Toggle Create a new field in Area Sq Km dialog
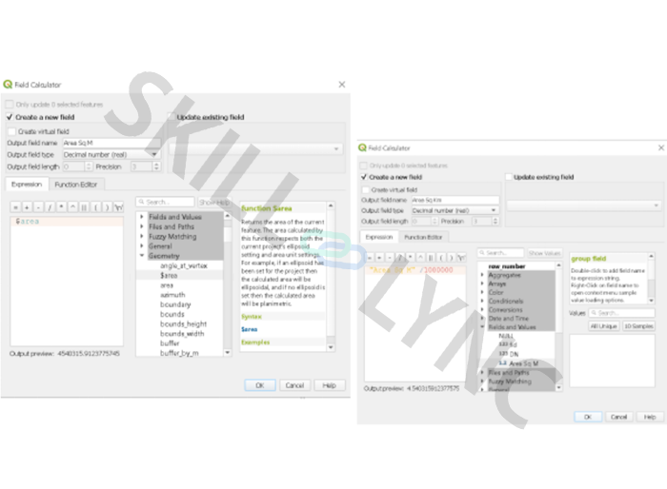The height and width of the screenshot is (489, 667). pyautogui.click(x=364, y=177)
